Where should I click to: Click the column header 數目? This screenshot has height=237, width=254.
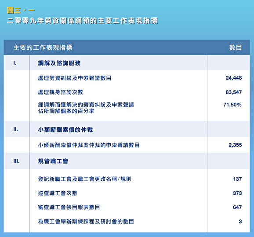[x=236, y=47]
